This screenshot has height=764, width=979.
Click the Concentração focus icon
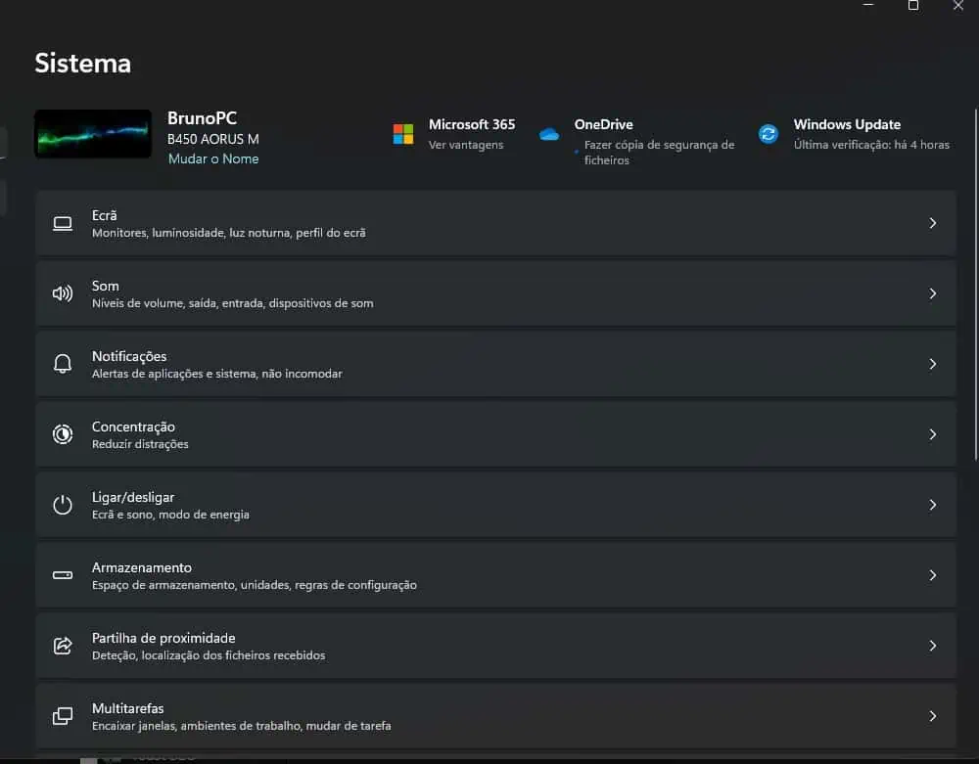(63, 434)
